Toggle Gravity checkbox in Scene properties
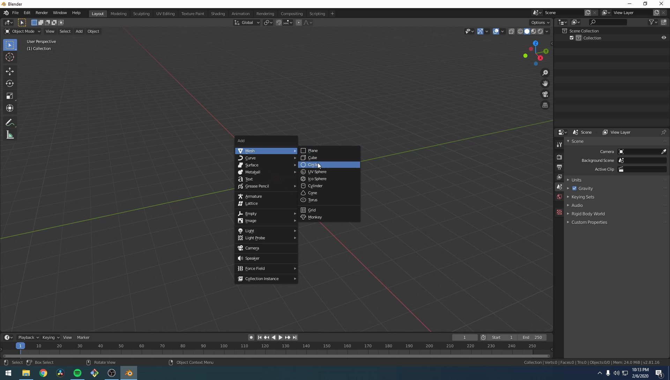The height and width of the screenshot is (380, 670). [574, 189]
